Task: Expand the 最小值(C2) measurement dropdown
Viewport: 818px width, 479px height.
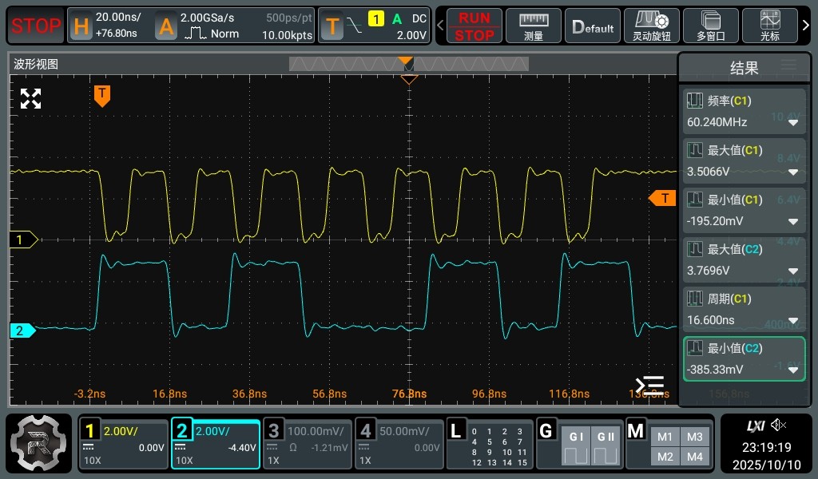Action: click(x=793, y=370)
